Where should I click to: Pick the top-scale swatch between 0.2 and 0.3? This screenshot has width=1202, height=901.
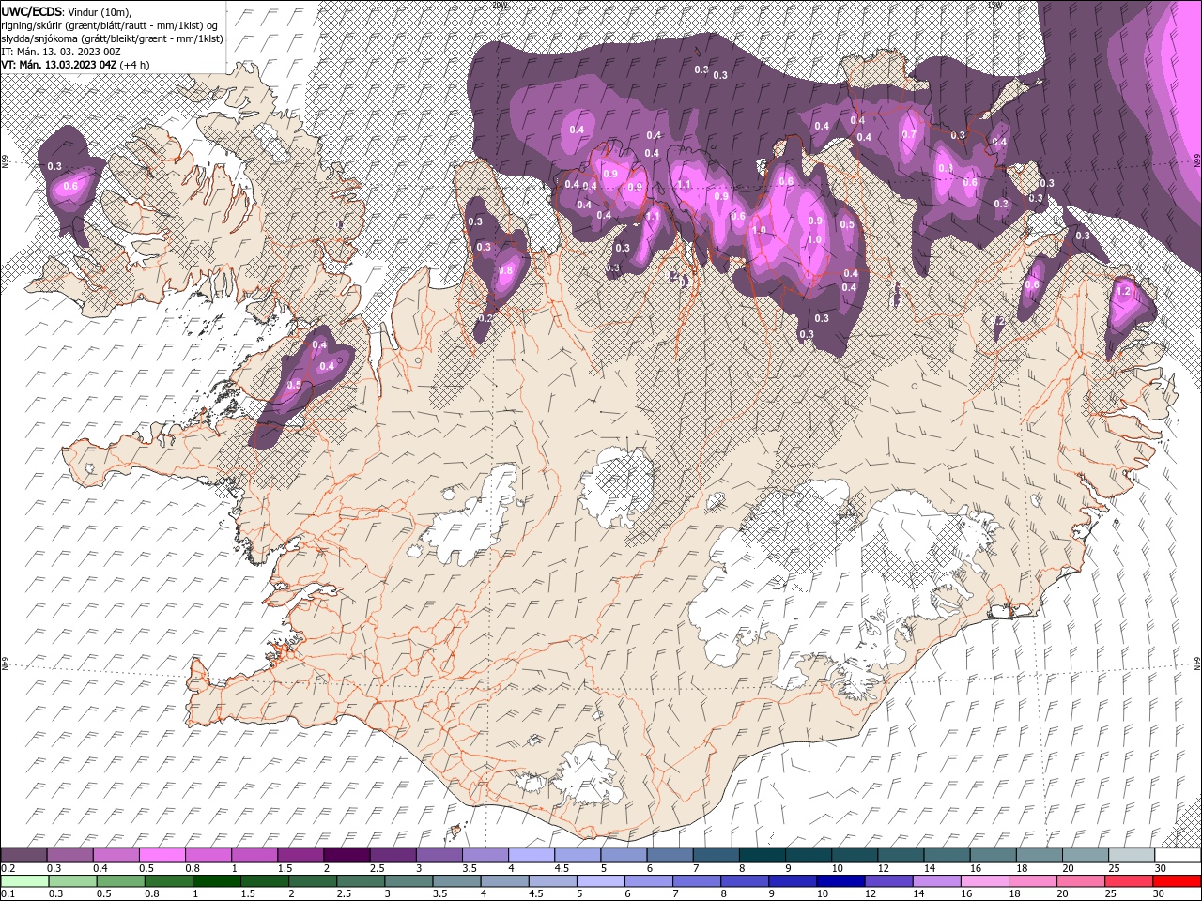[23, 854]
